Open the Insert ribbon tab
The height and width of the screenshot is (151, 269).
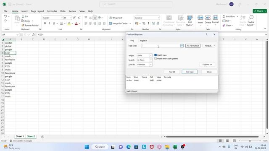pos(24,11)
